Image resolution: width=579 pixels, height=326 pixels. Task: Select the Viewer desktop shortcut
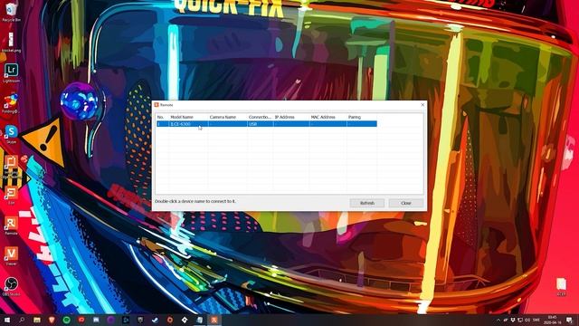coord(11,255)
